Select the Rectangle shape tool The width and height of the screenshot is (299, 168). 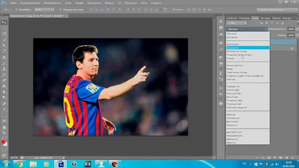[x=4, y=121]
